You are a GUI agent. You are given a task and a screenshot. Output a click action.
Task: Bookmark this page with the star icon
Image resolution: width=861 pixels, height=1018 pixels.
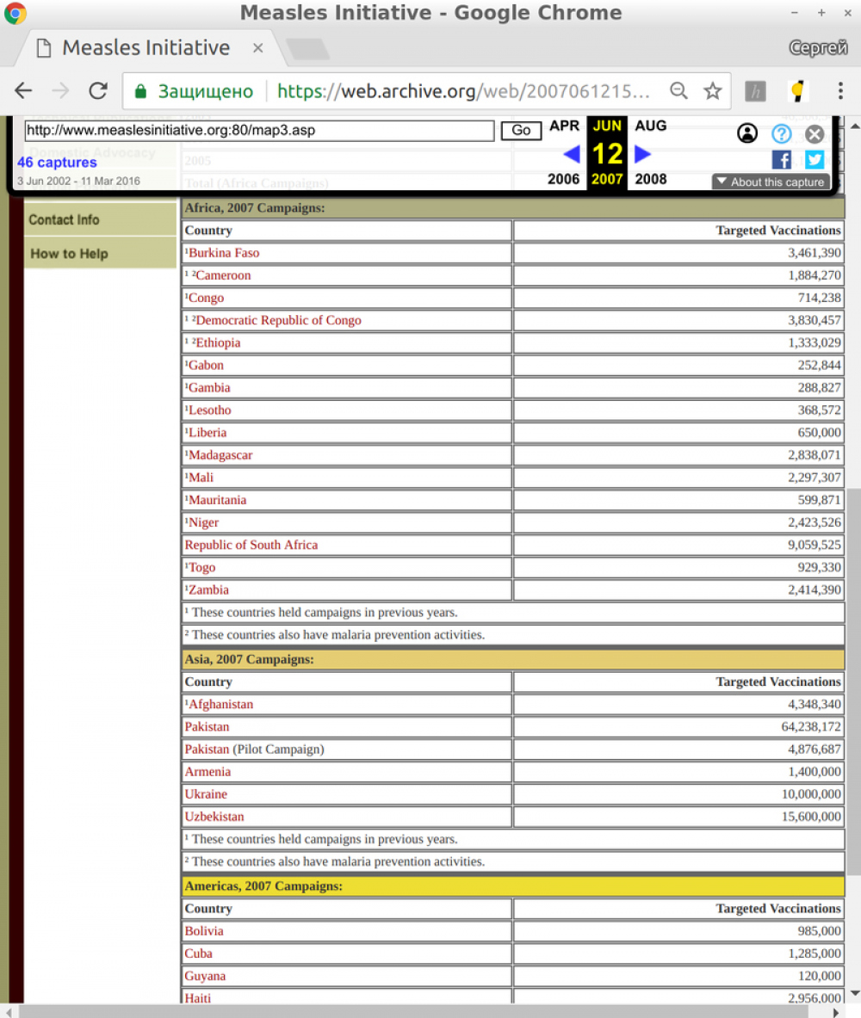[x=713, y=91]
